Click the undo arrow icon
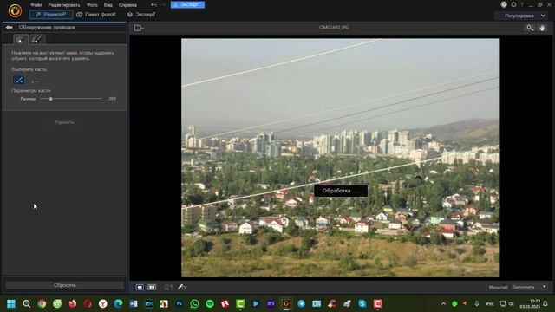The width and height of the screenshot is (555, 312). click(x=153, y=5)
